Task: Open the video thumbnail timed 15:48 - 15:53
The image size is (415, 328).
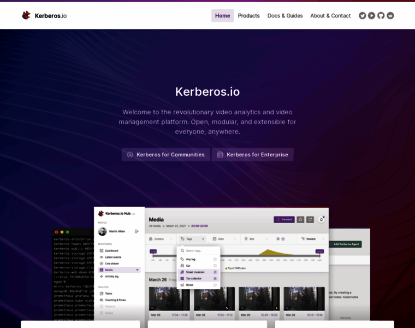Action: coord(259,298)
